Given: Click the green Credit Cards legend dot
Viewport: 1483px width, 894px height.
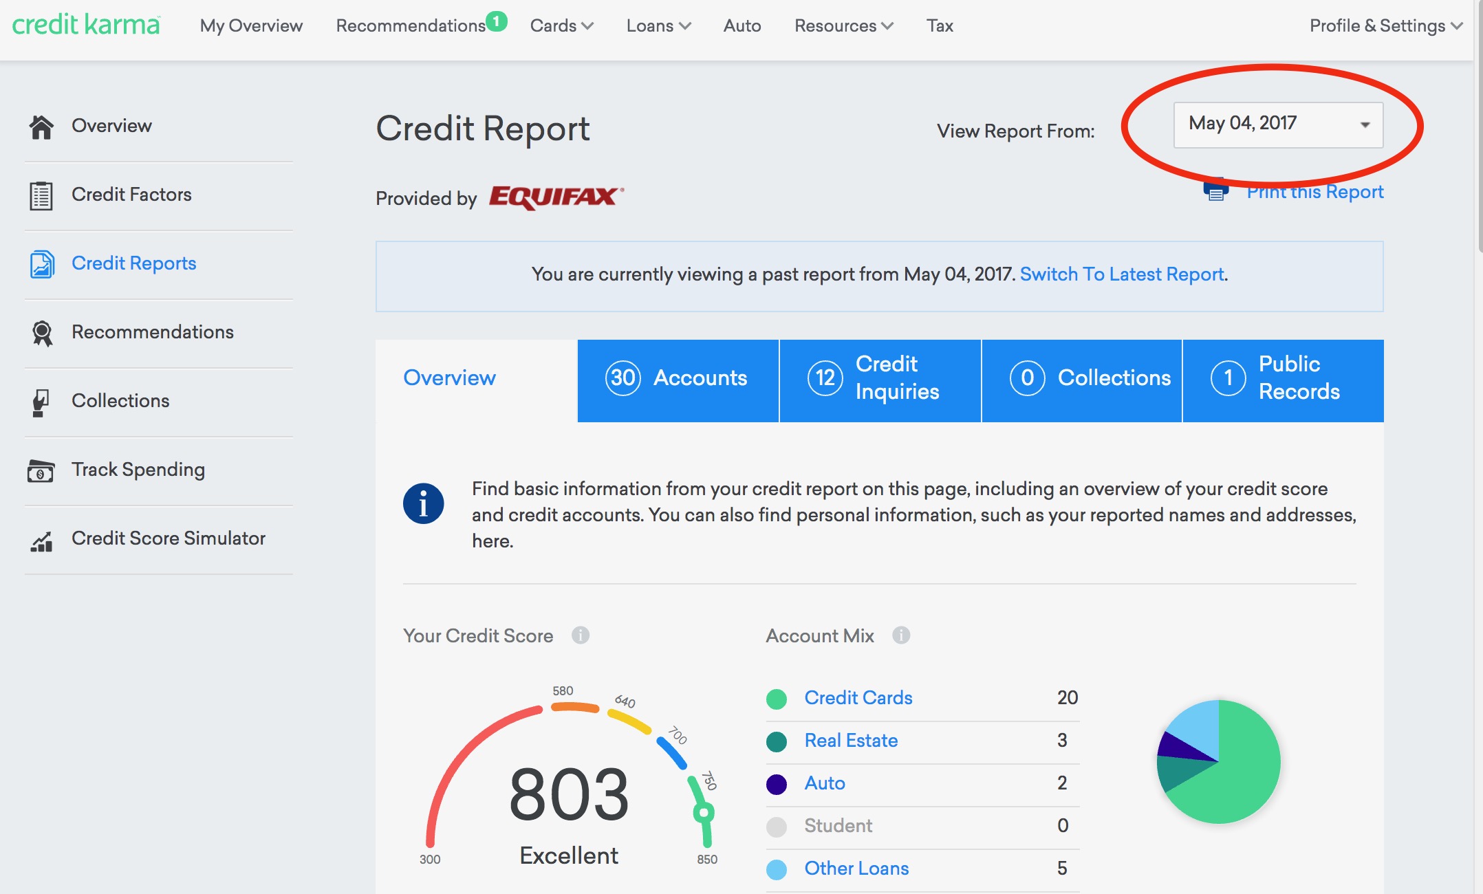Looking at the screenshot, I should (x=777, y=699).
